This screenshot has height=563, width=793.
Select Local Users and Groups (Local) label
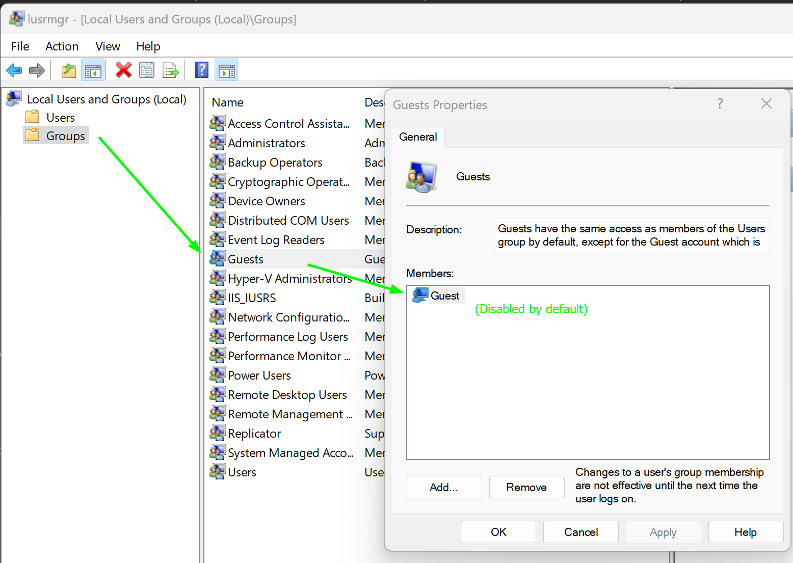(107, 99)
